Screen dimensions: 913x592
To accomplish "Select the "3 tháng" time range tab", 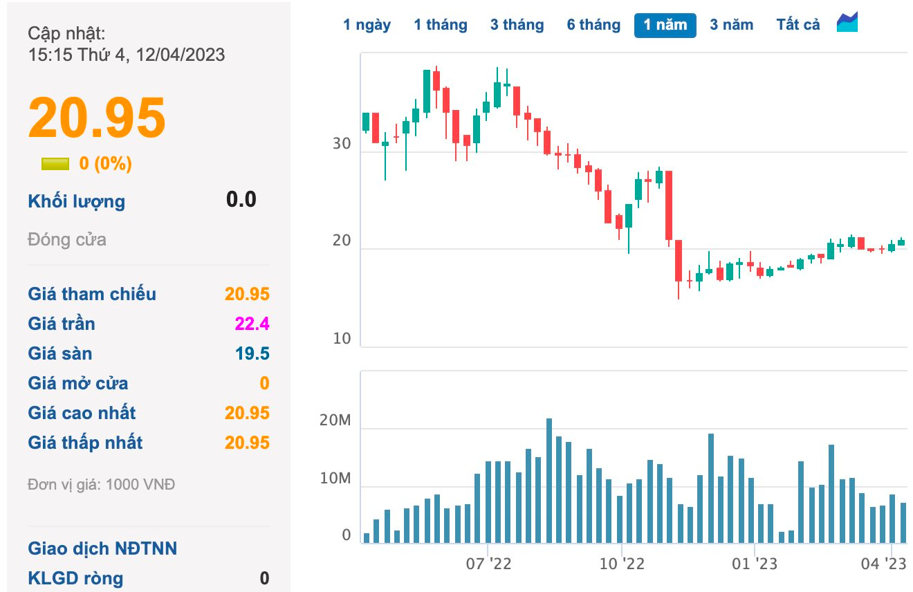I will pyautogui.click(x=517, y=25).
